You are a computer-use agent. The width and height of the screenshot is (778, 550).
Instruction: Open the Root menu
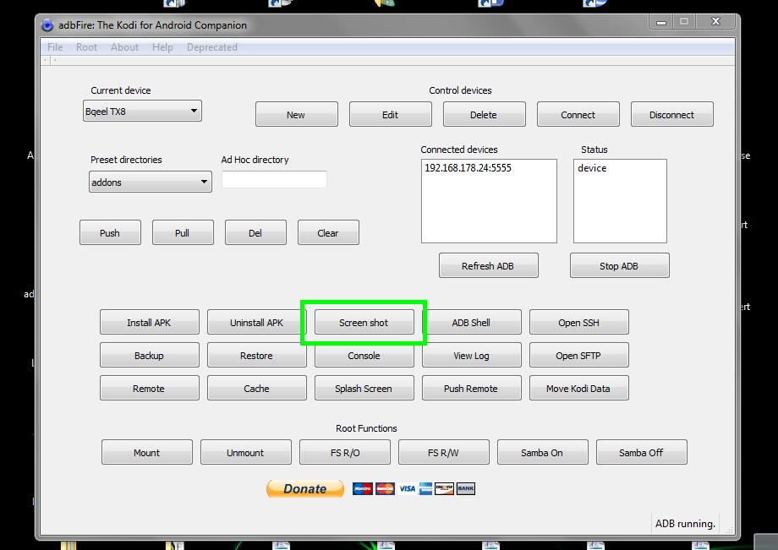point(87,47)
